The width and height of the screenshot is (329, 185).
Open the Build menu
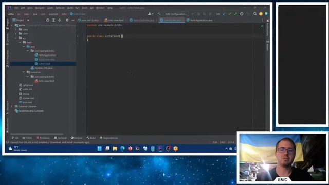70,8
